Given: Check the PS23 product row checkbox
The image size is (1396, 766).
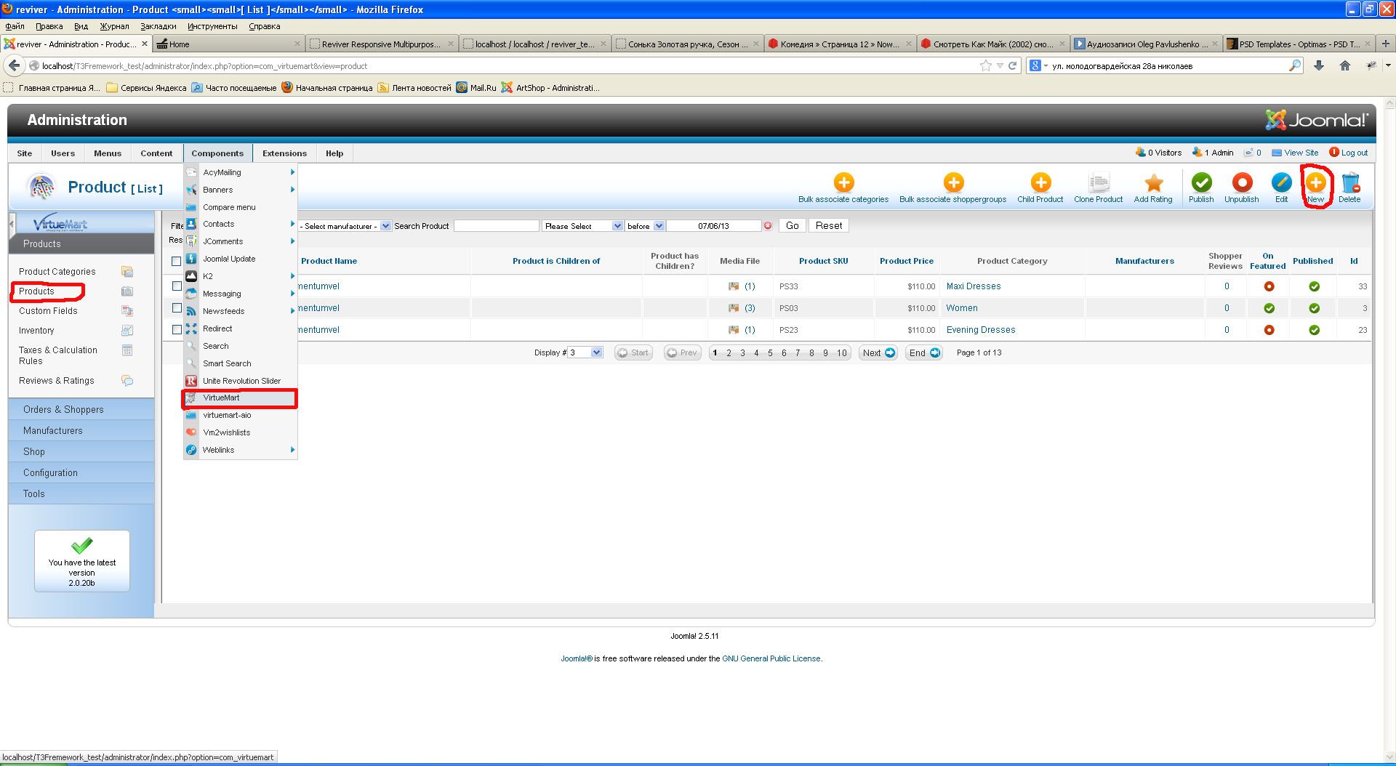Looking at the screenshot, I should 177,330.
